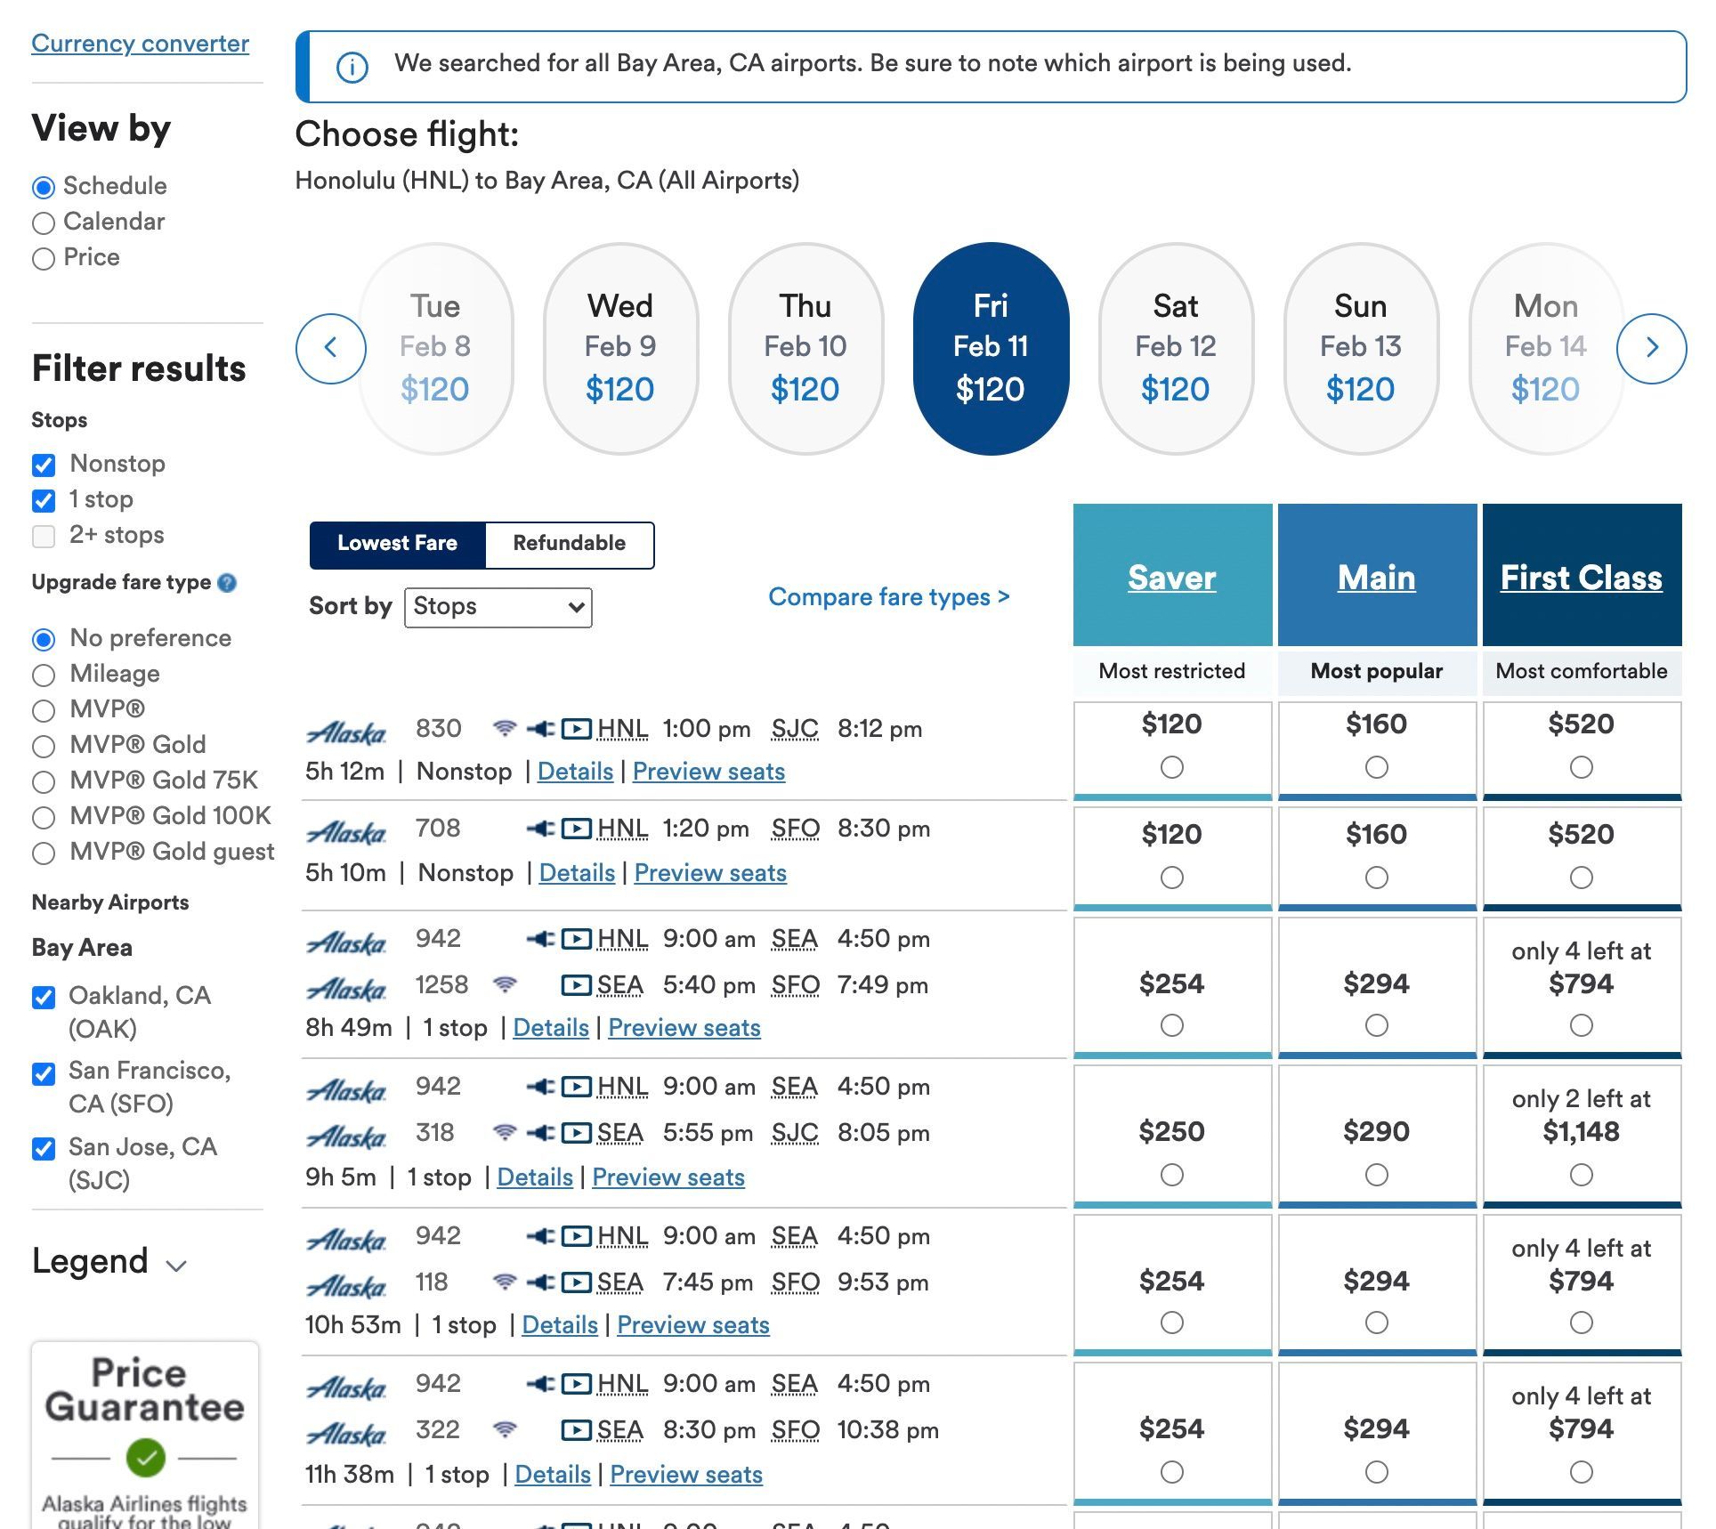Preview seats for flight 708
Image resolution: width=1716 pixels, height=1529 pixels.
(710, 873)
